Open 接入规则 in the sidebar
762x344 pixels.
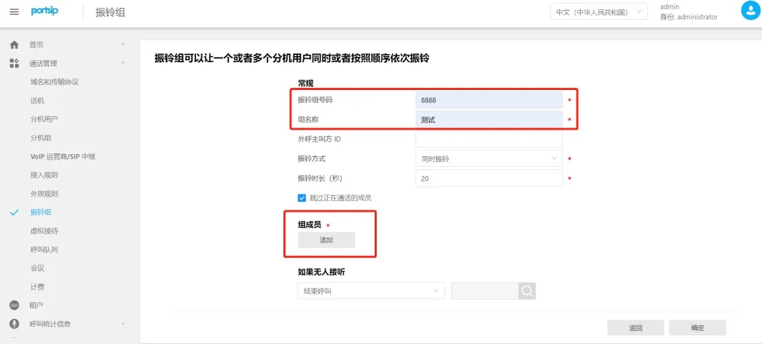coord(44,175)
